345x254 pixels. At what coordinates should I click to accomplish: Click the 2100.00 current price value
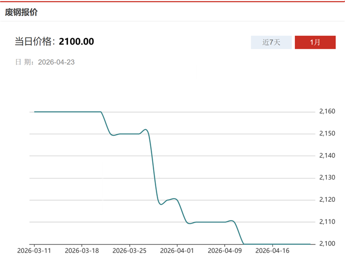point(76,42)
